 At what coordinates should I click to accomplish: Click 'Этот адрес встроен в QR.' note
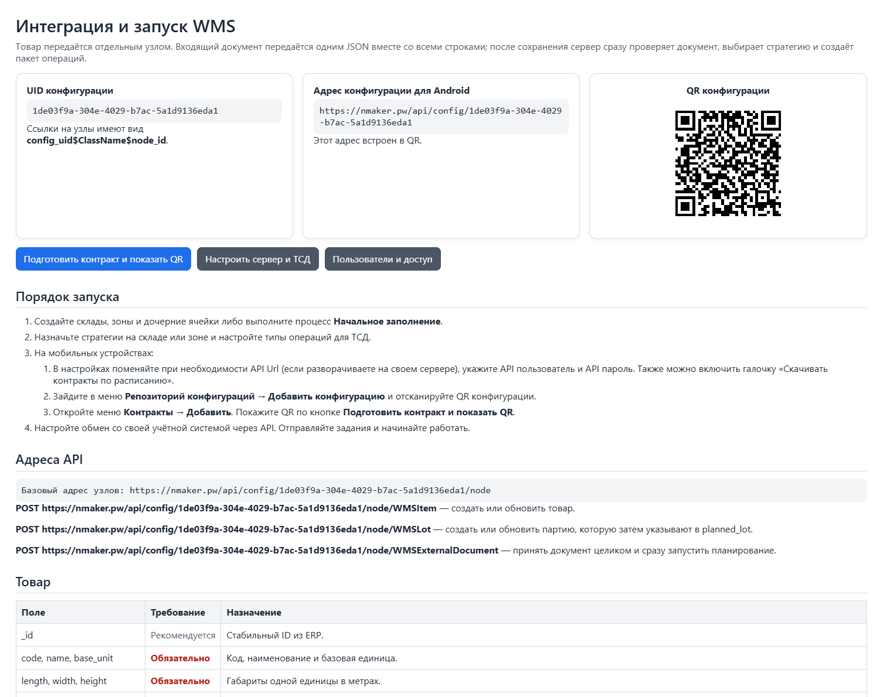coord(368,141)
